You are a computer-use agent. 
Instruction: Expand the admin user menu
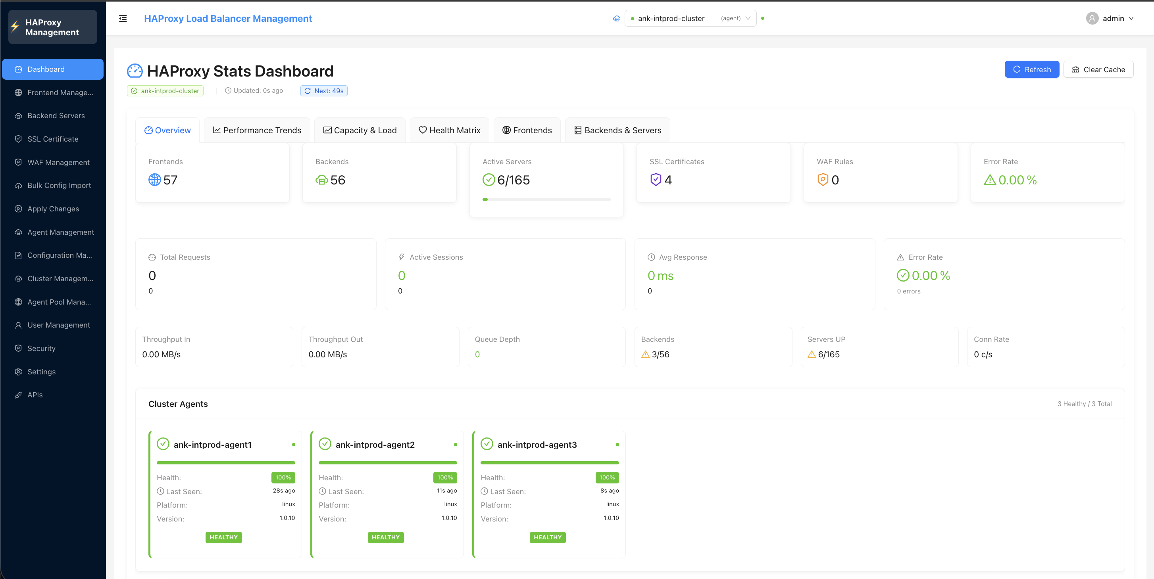1110,18
